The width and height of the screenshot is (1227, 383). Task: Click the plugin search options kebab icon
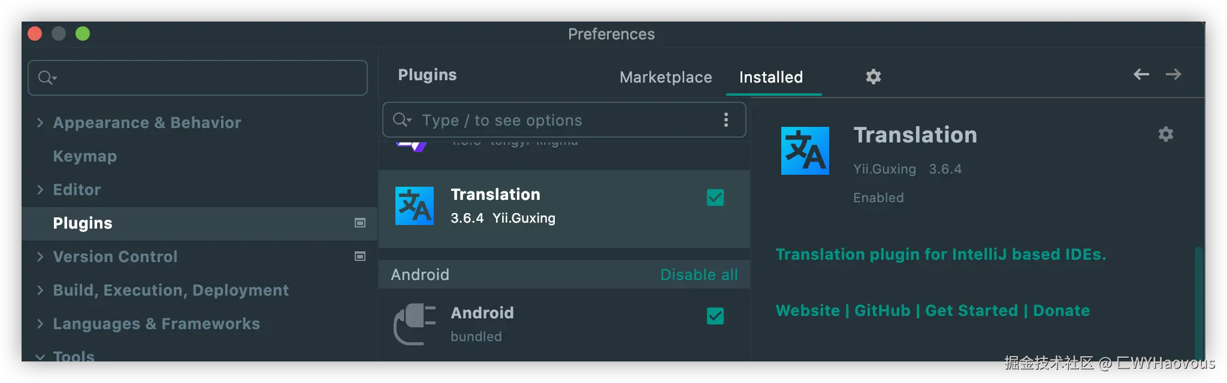tap(726, 120)
